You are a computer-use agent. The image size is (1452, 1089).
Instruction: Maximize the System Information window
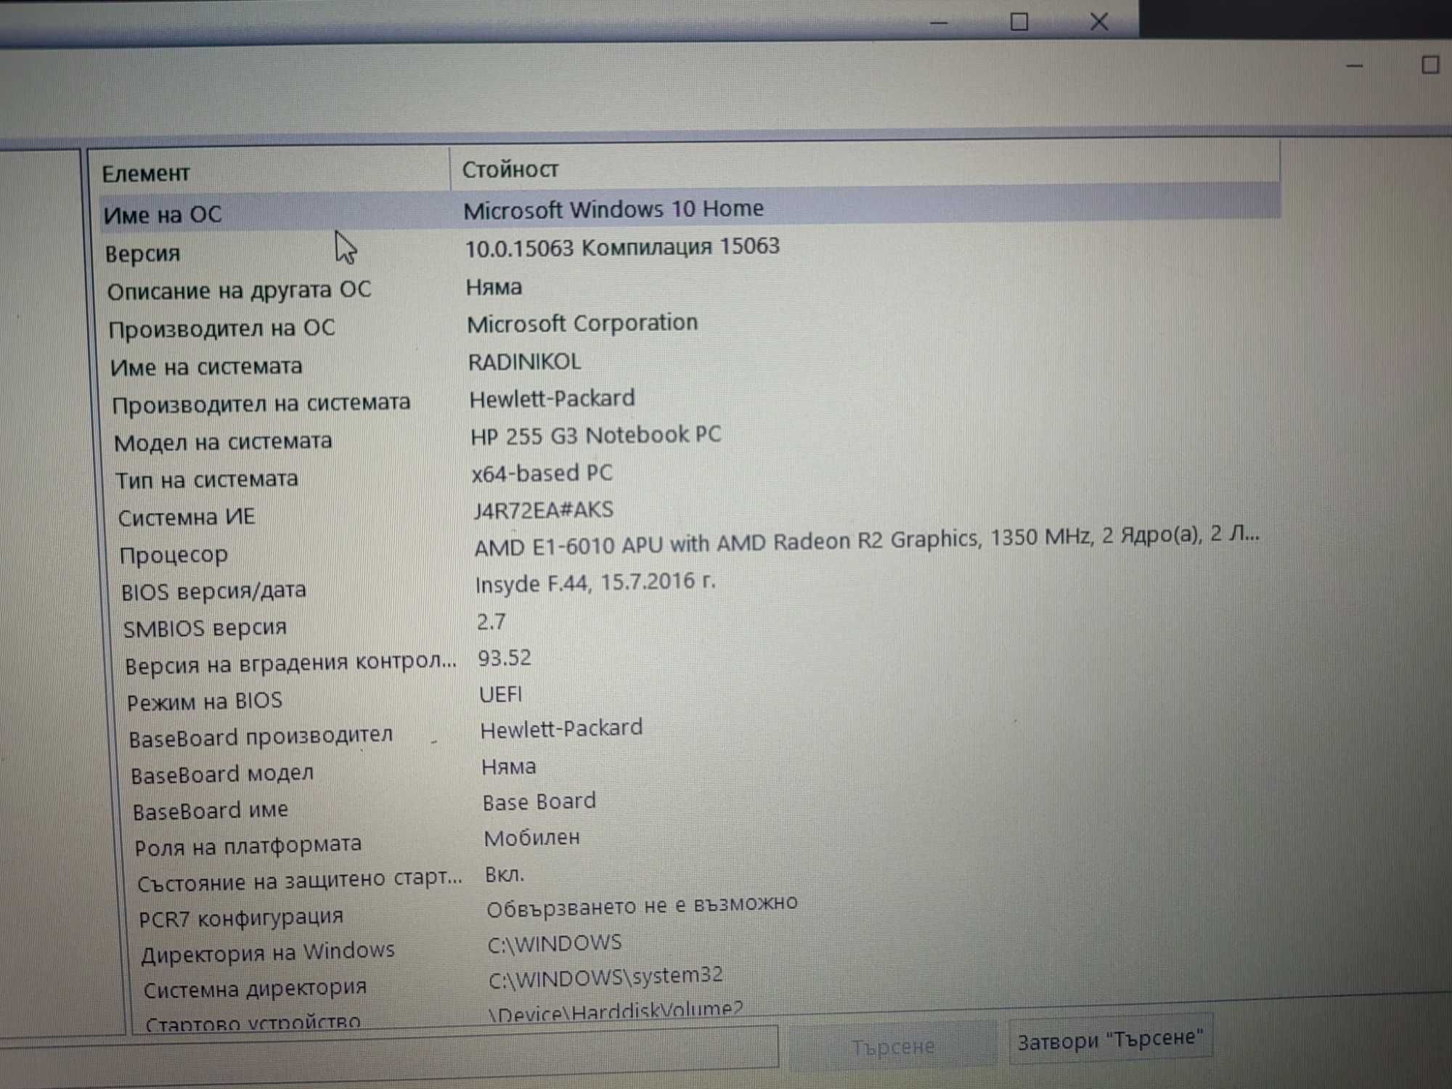pos(1019,23)
